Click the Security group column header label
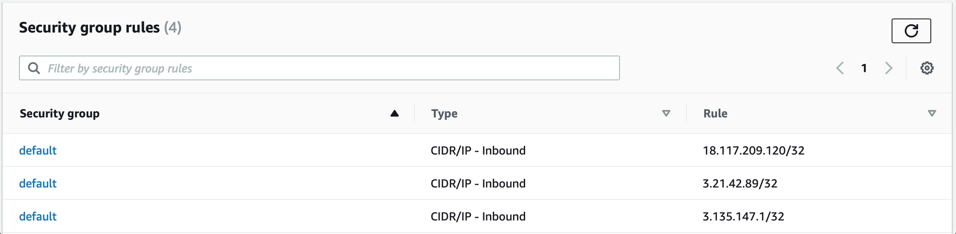956x234 pixels. click(x=60, y=113)
